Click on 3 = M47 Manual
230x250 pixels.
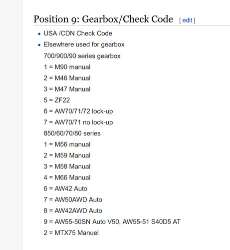point(67,89)
